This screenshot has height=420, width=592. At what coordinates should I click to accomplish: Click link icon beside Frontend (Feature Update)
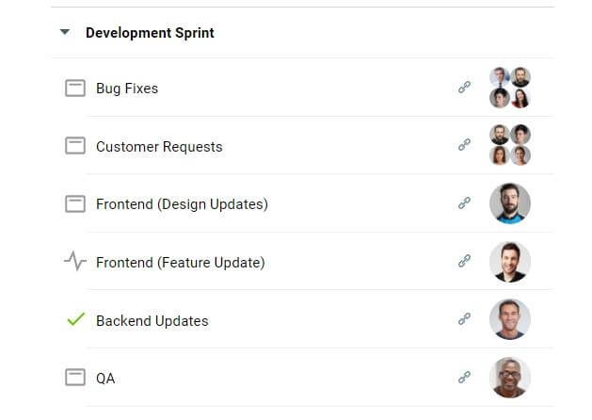click(464, 261)
